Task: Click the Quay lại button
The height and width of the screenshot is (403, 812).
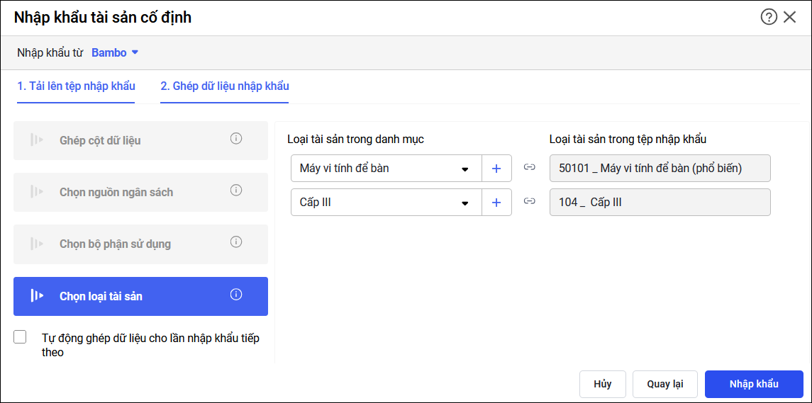Action: click(664, 384)
